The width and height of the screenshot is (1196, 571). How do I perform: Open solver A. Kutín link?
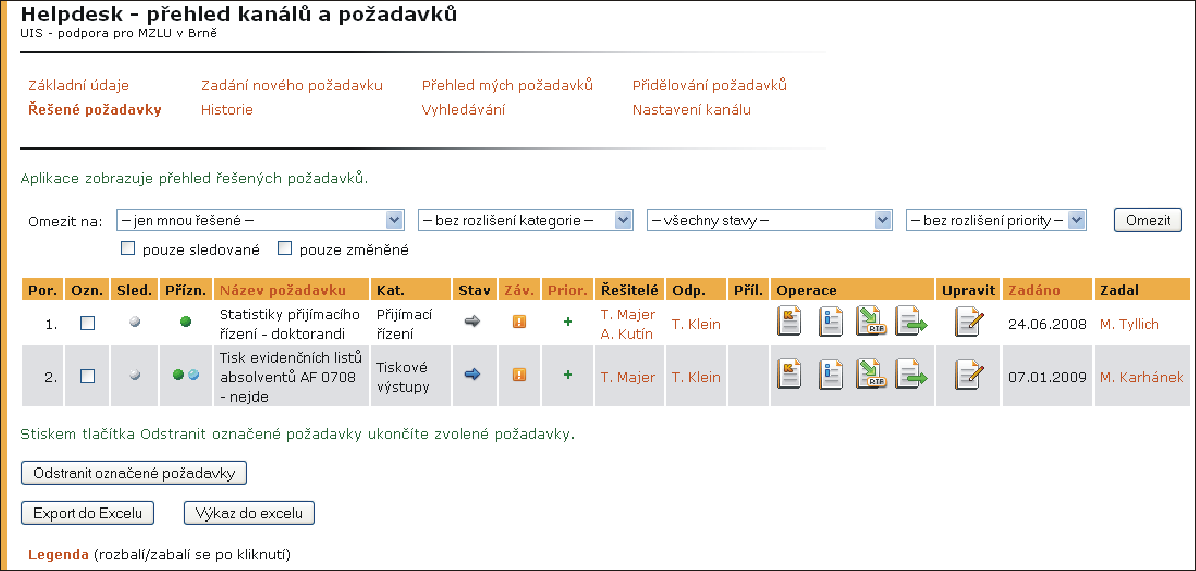tap(627, 334)
